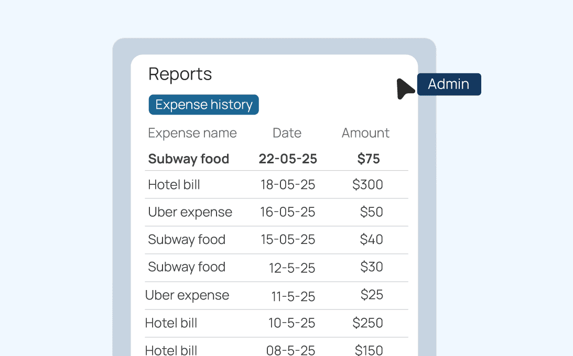Open the Hotel bill dated 18-05-25

point(174,185)
